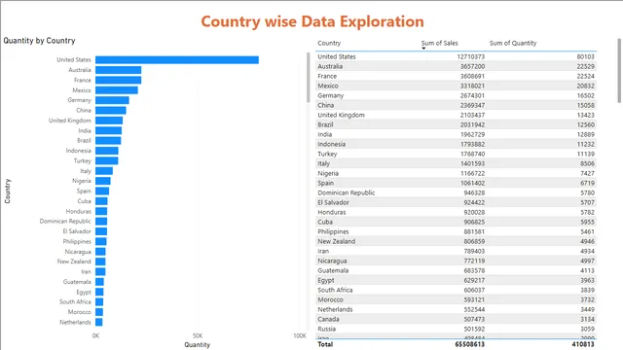The image size is (623, 350).
Task: Select the Nigeria bar in chart
Action: (x=103, y=181)
